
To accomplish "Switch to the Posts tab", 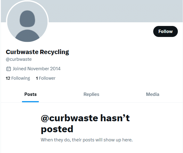I will (30, 94).
